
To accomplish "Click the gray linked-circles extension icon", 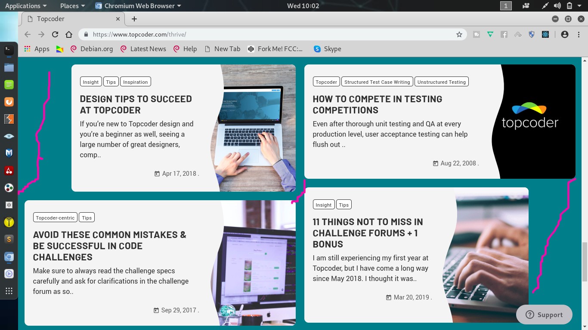I will coord(518,34).
